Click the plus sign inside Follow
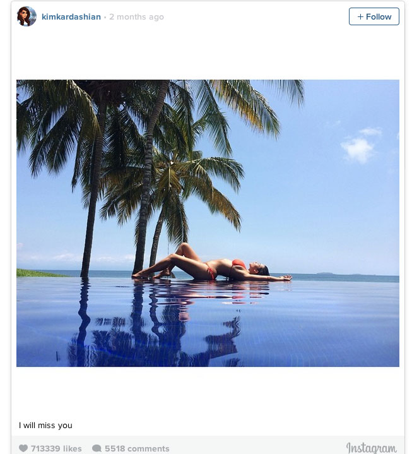This screenshot has width=412, height=454. tap(360, 17)
